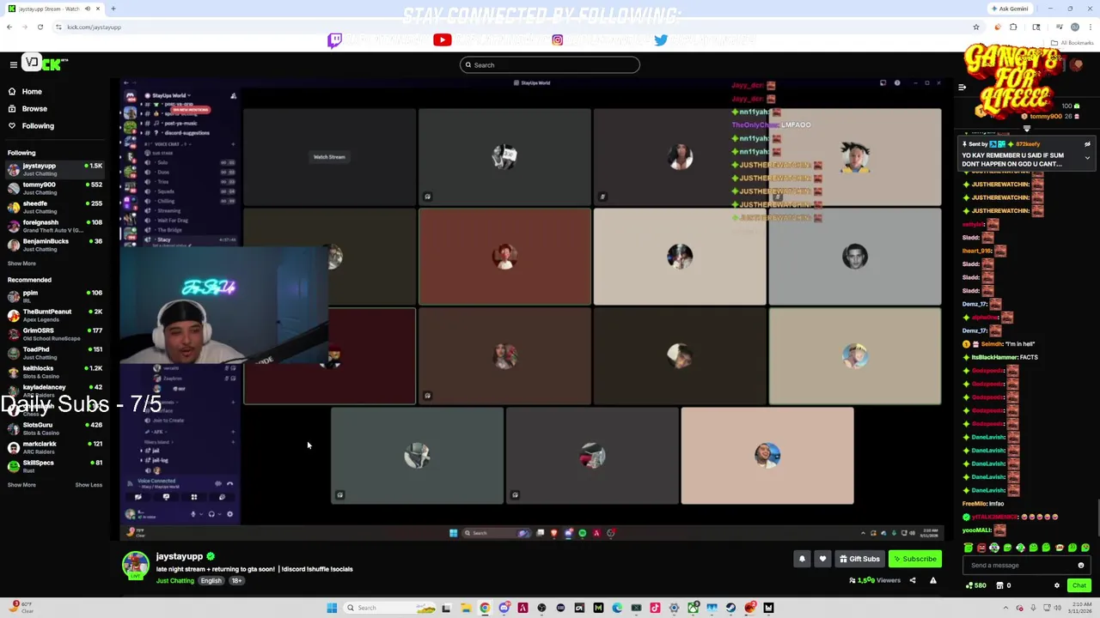Click the Watch Stream tile in Discord
This screenshot has width=1100, height=618.
(x=329, y=157)
